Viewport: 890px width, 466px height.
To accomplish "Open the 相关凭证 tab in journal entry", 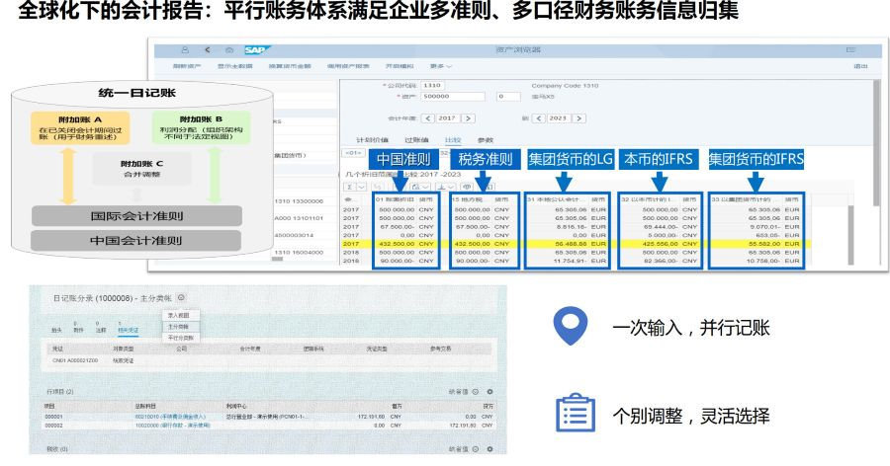I will pyautogui.click(x=128, y=328).
